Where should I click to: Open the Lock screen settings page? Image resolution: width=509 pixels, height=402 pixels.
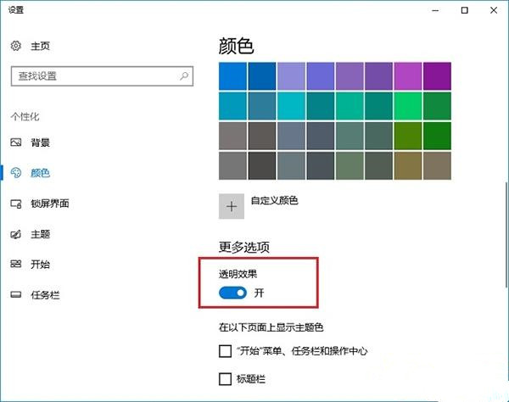click(x=49, y=204)
